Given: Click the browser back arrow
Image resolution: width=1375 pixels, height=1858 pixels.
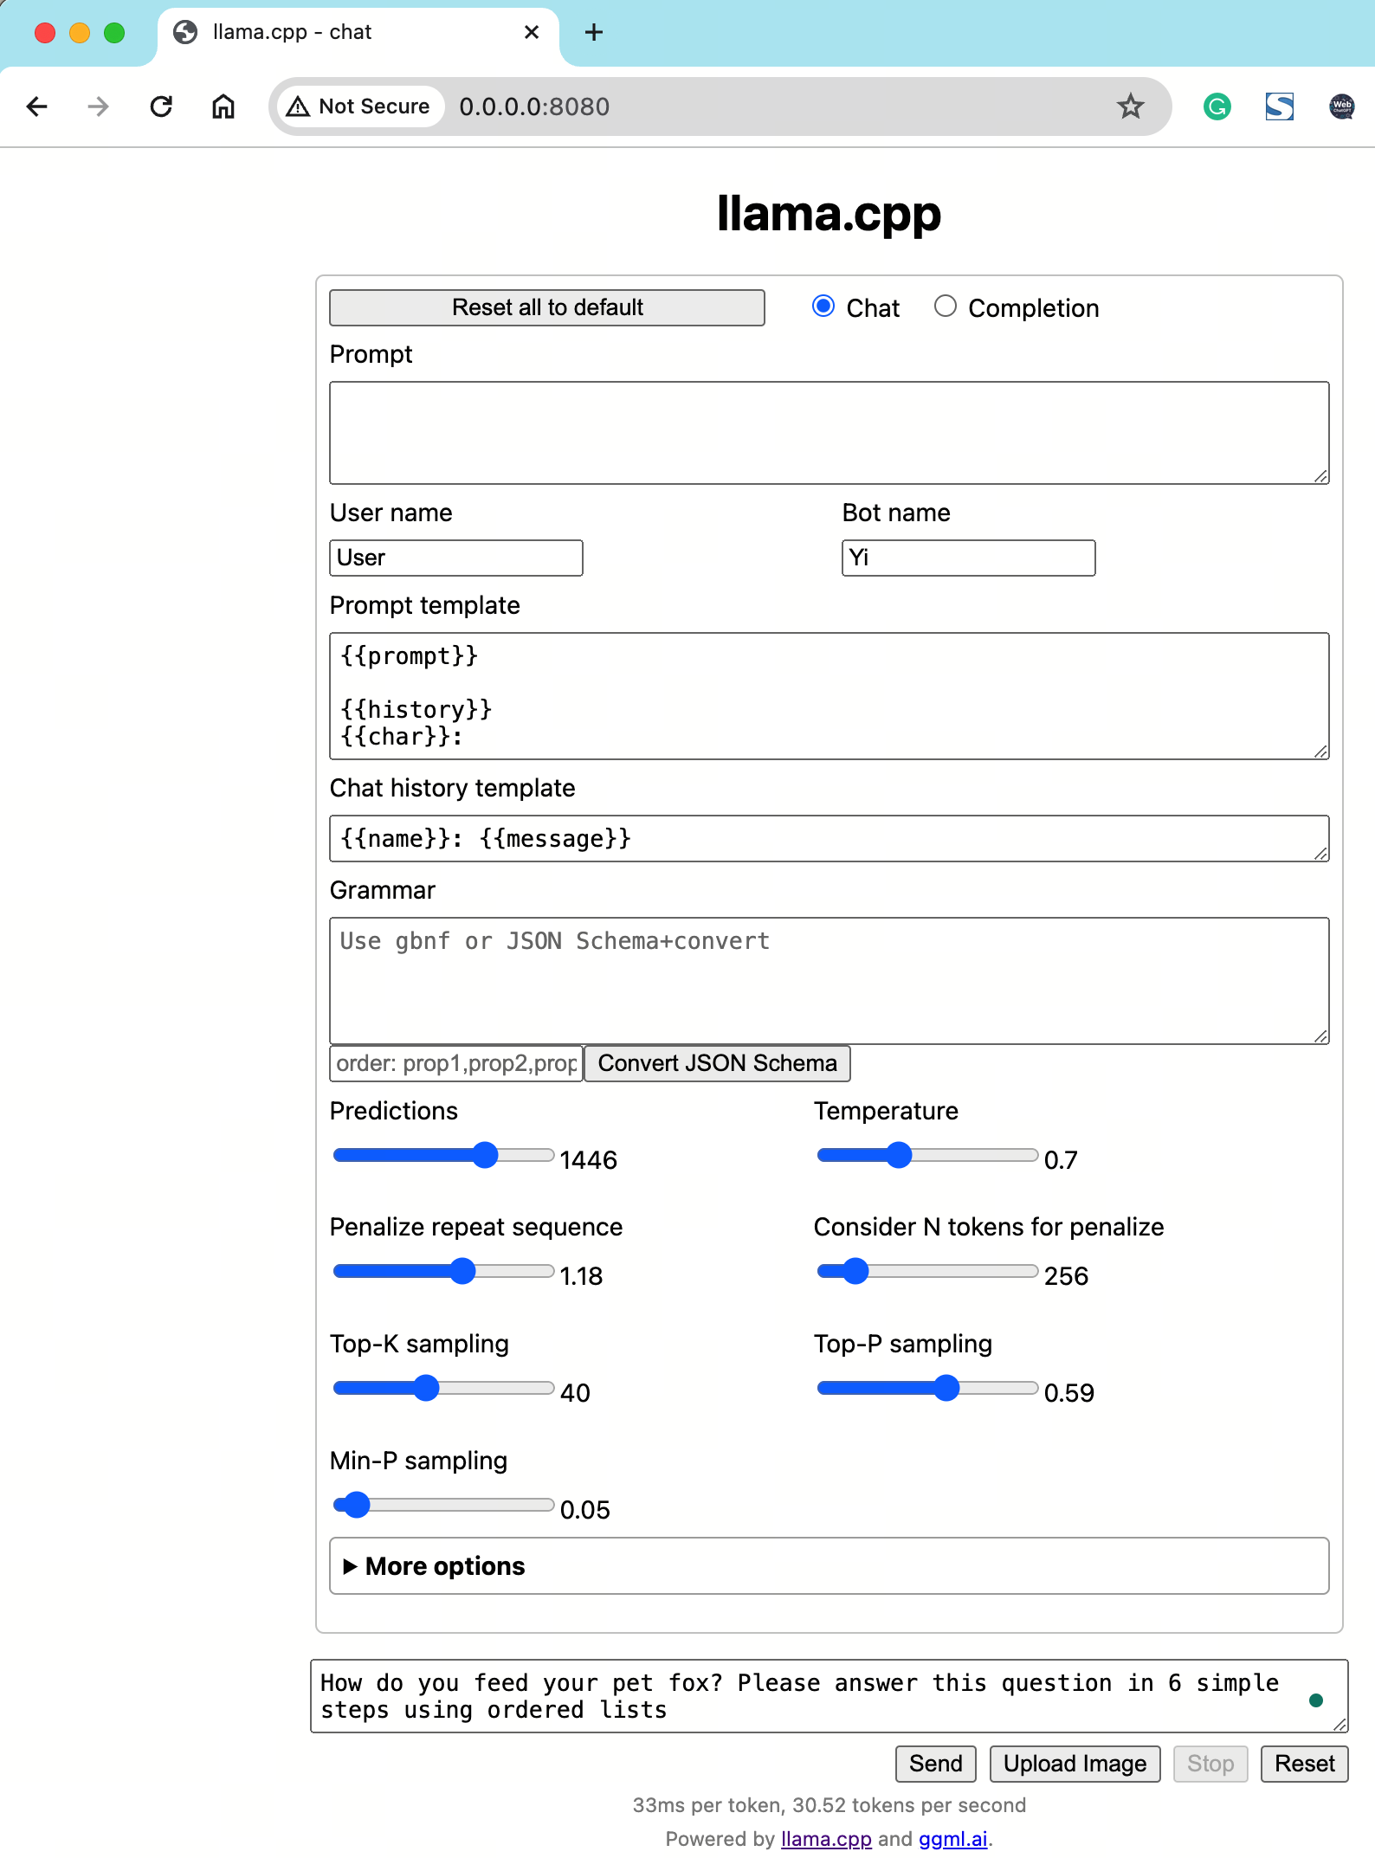Looking at the screenshot, I should pos(37,106).
